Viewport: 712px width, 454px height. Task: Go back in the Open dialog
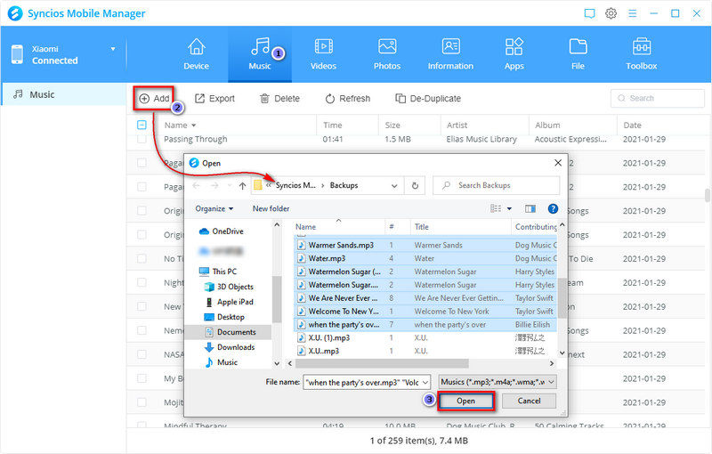(x=196, y=186)
